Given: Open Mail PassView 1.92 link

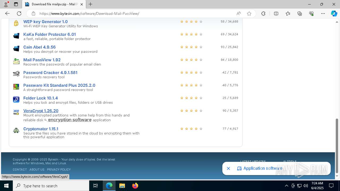Looking at the screenshot, I should point(42,60).
